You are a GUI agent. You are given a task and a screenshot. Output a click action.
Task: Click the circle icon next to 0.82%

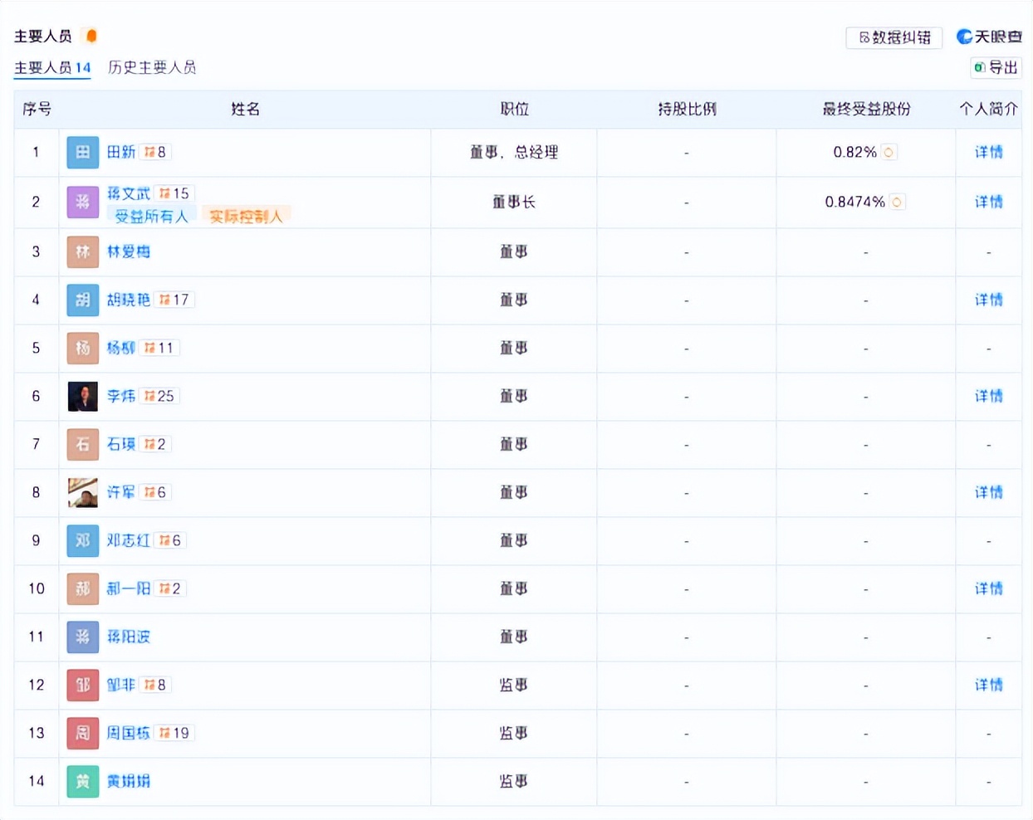pyautogui.click(x=889, y=152)
